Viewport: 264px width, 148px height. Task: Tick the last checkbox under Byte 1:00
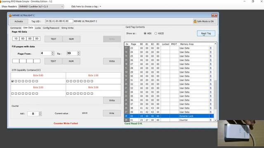[92, 81]
